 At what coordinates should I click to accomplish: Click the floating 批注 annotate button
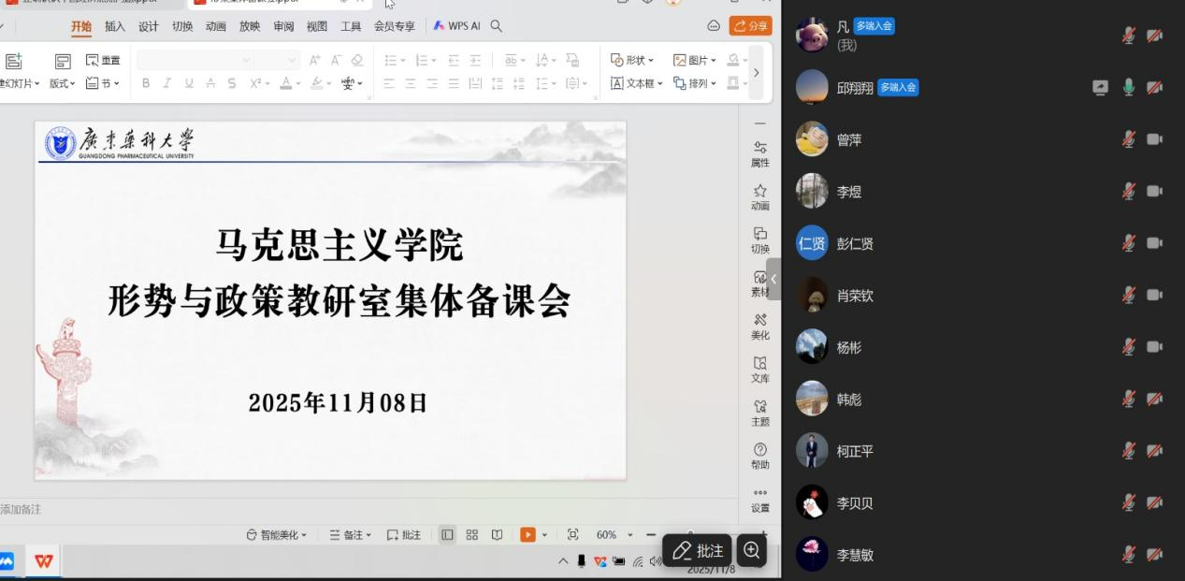[697, 551]
